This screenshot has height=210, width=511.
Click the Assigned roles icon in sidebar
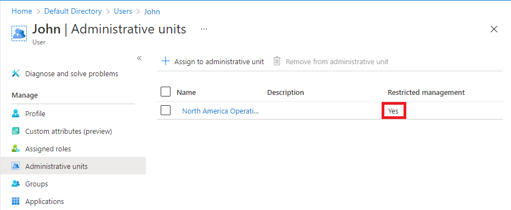tap(16, 149)
